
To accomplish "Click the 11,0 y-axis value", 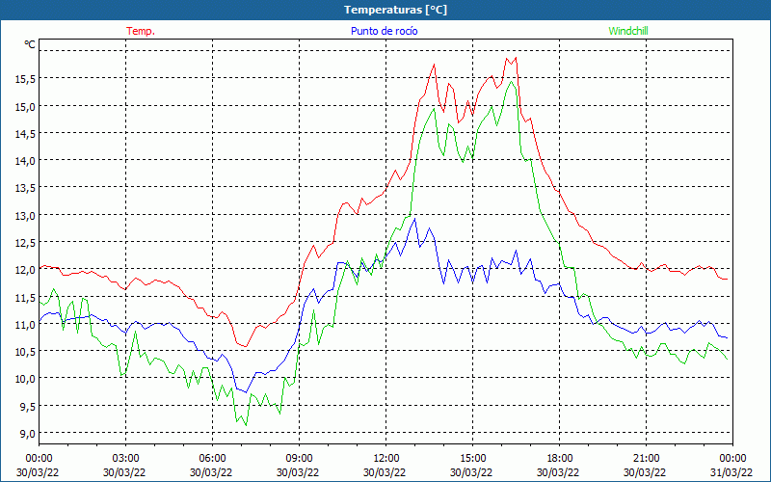I will (x=24, y=324).
